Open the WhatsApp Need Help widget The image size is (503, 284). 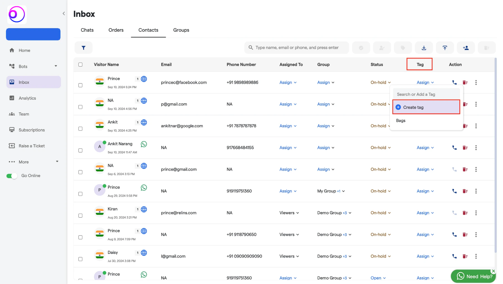[x=473, y=276]
